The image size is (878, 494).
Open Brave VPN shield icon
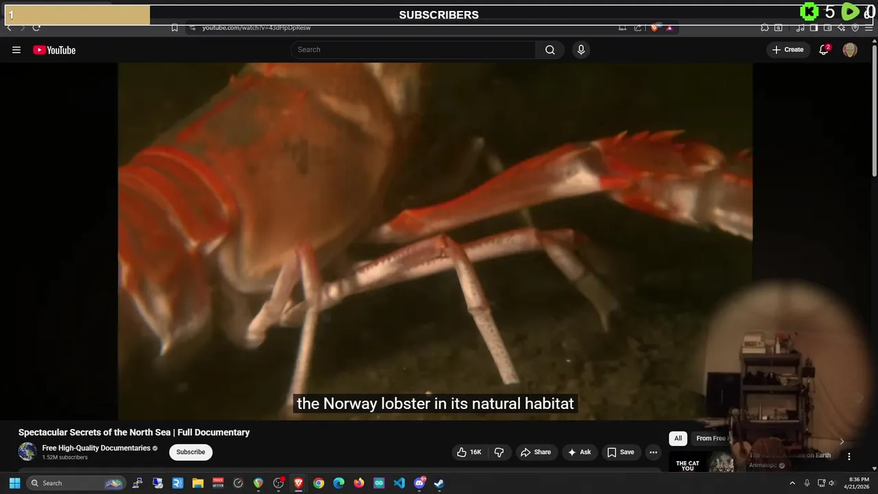[855, 27]
